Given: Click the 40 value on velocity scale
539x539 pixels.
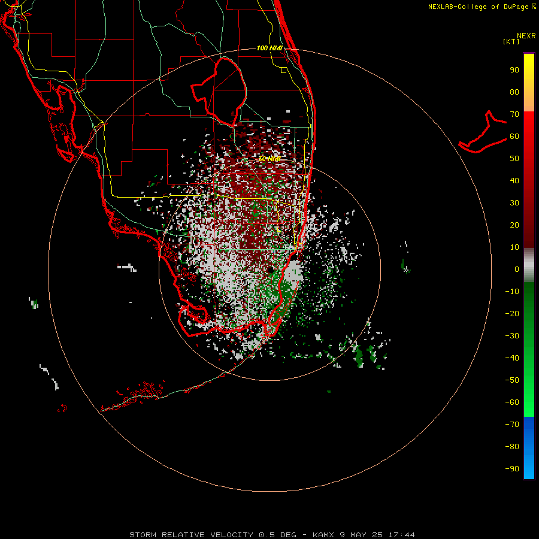Looking at the screenshot, I should coord(514,181).
